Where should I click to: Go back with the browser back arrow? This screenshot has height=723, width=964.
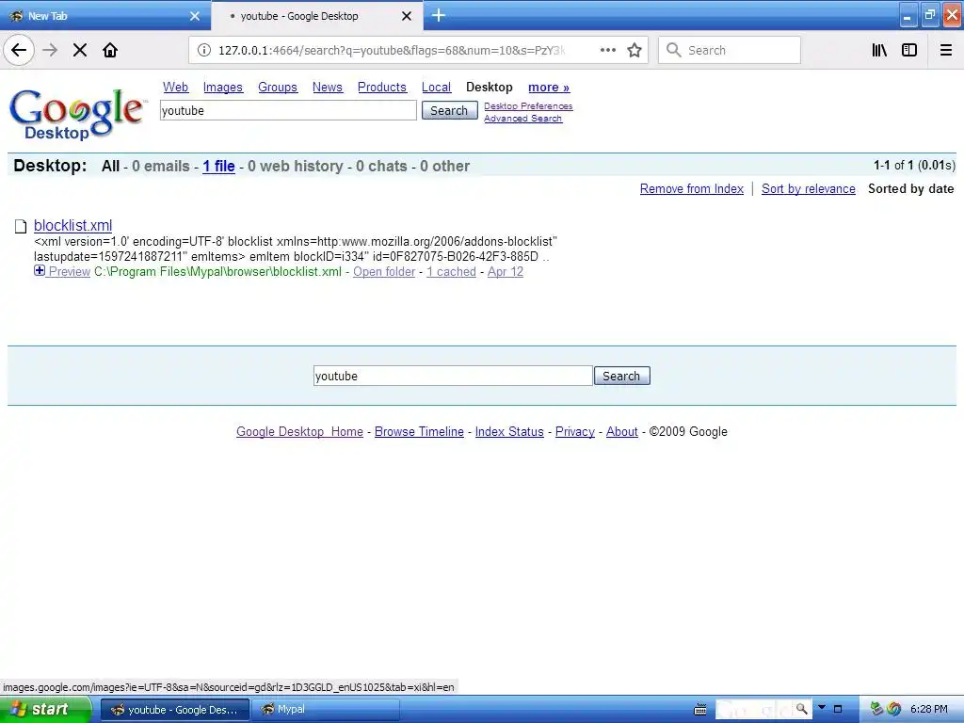19,50
